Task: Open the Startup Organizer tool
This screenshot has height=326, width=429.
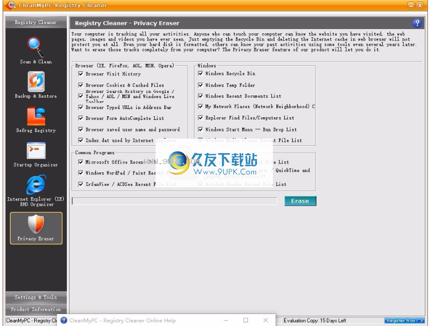Action: pos(36,154)
